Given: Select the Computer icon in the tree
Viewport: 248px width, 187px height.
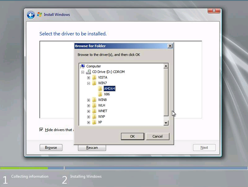Looking at the screenshot, I should [83, 66].
